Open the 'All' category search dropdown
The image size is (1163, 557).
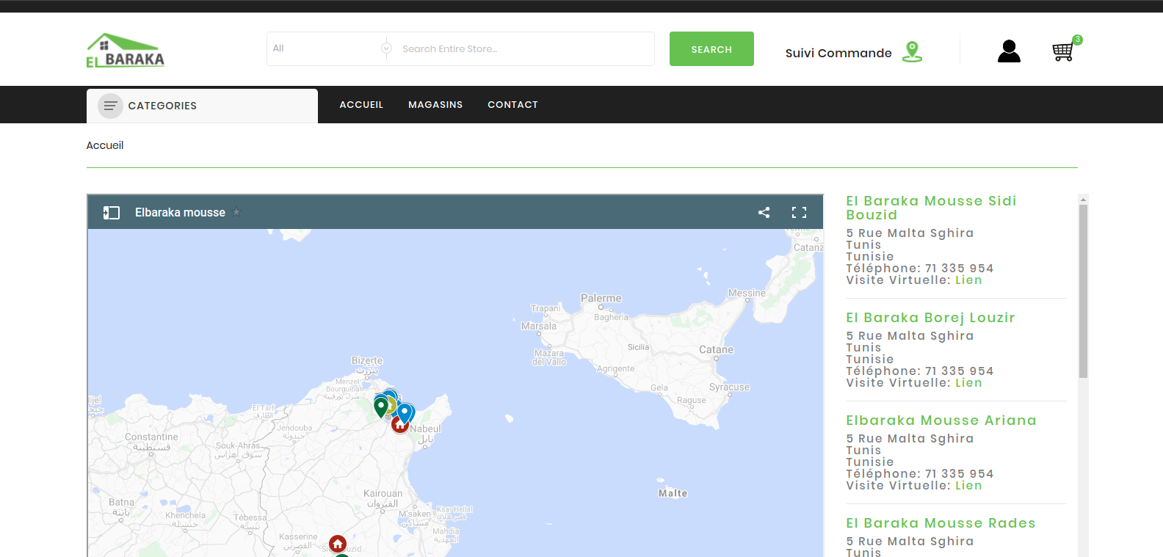pos(330,48)
